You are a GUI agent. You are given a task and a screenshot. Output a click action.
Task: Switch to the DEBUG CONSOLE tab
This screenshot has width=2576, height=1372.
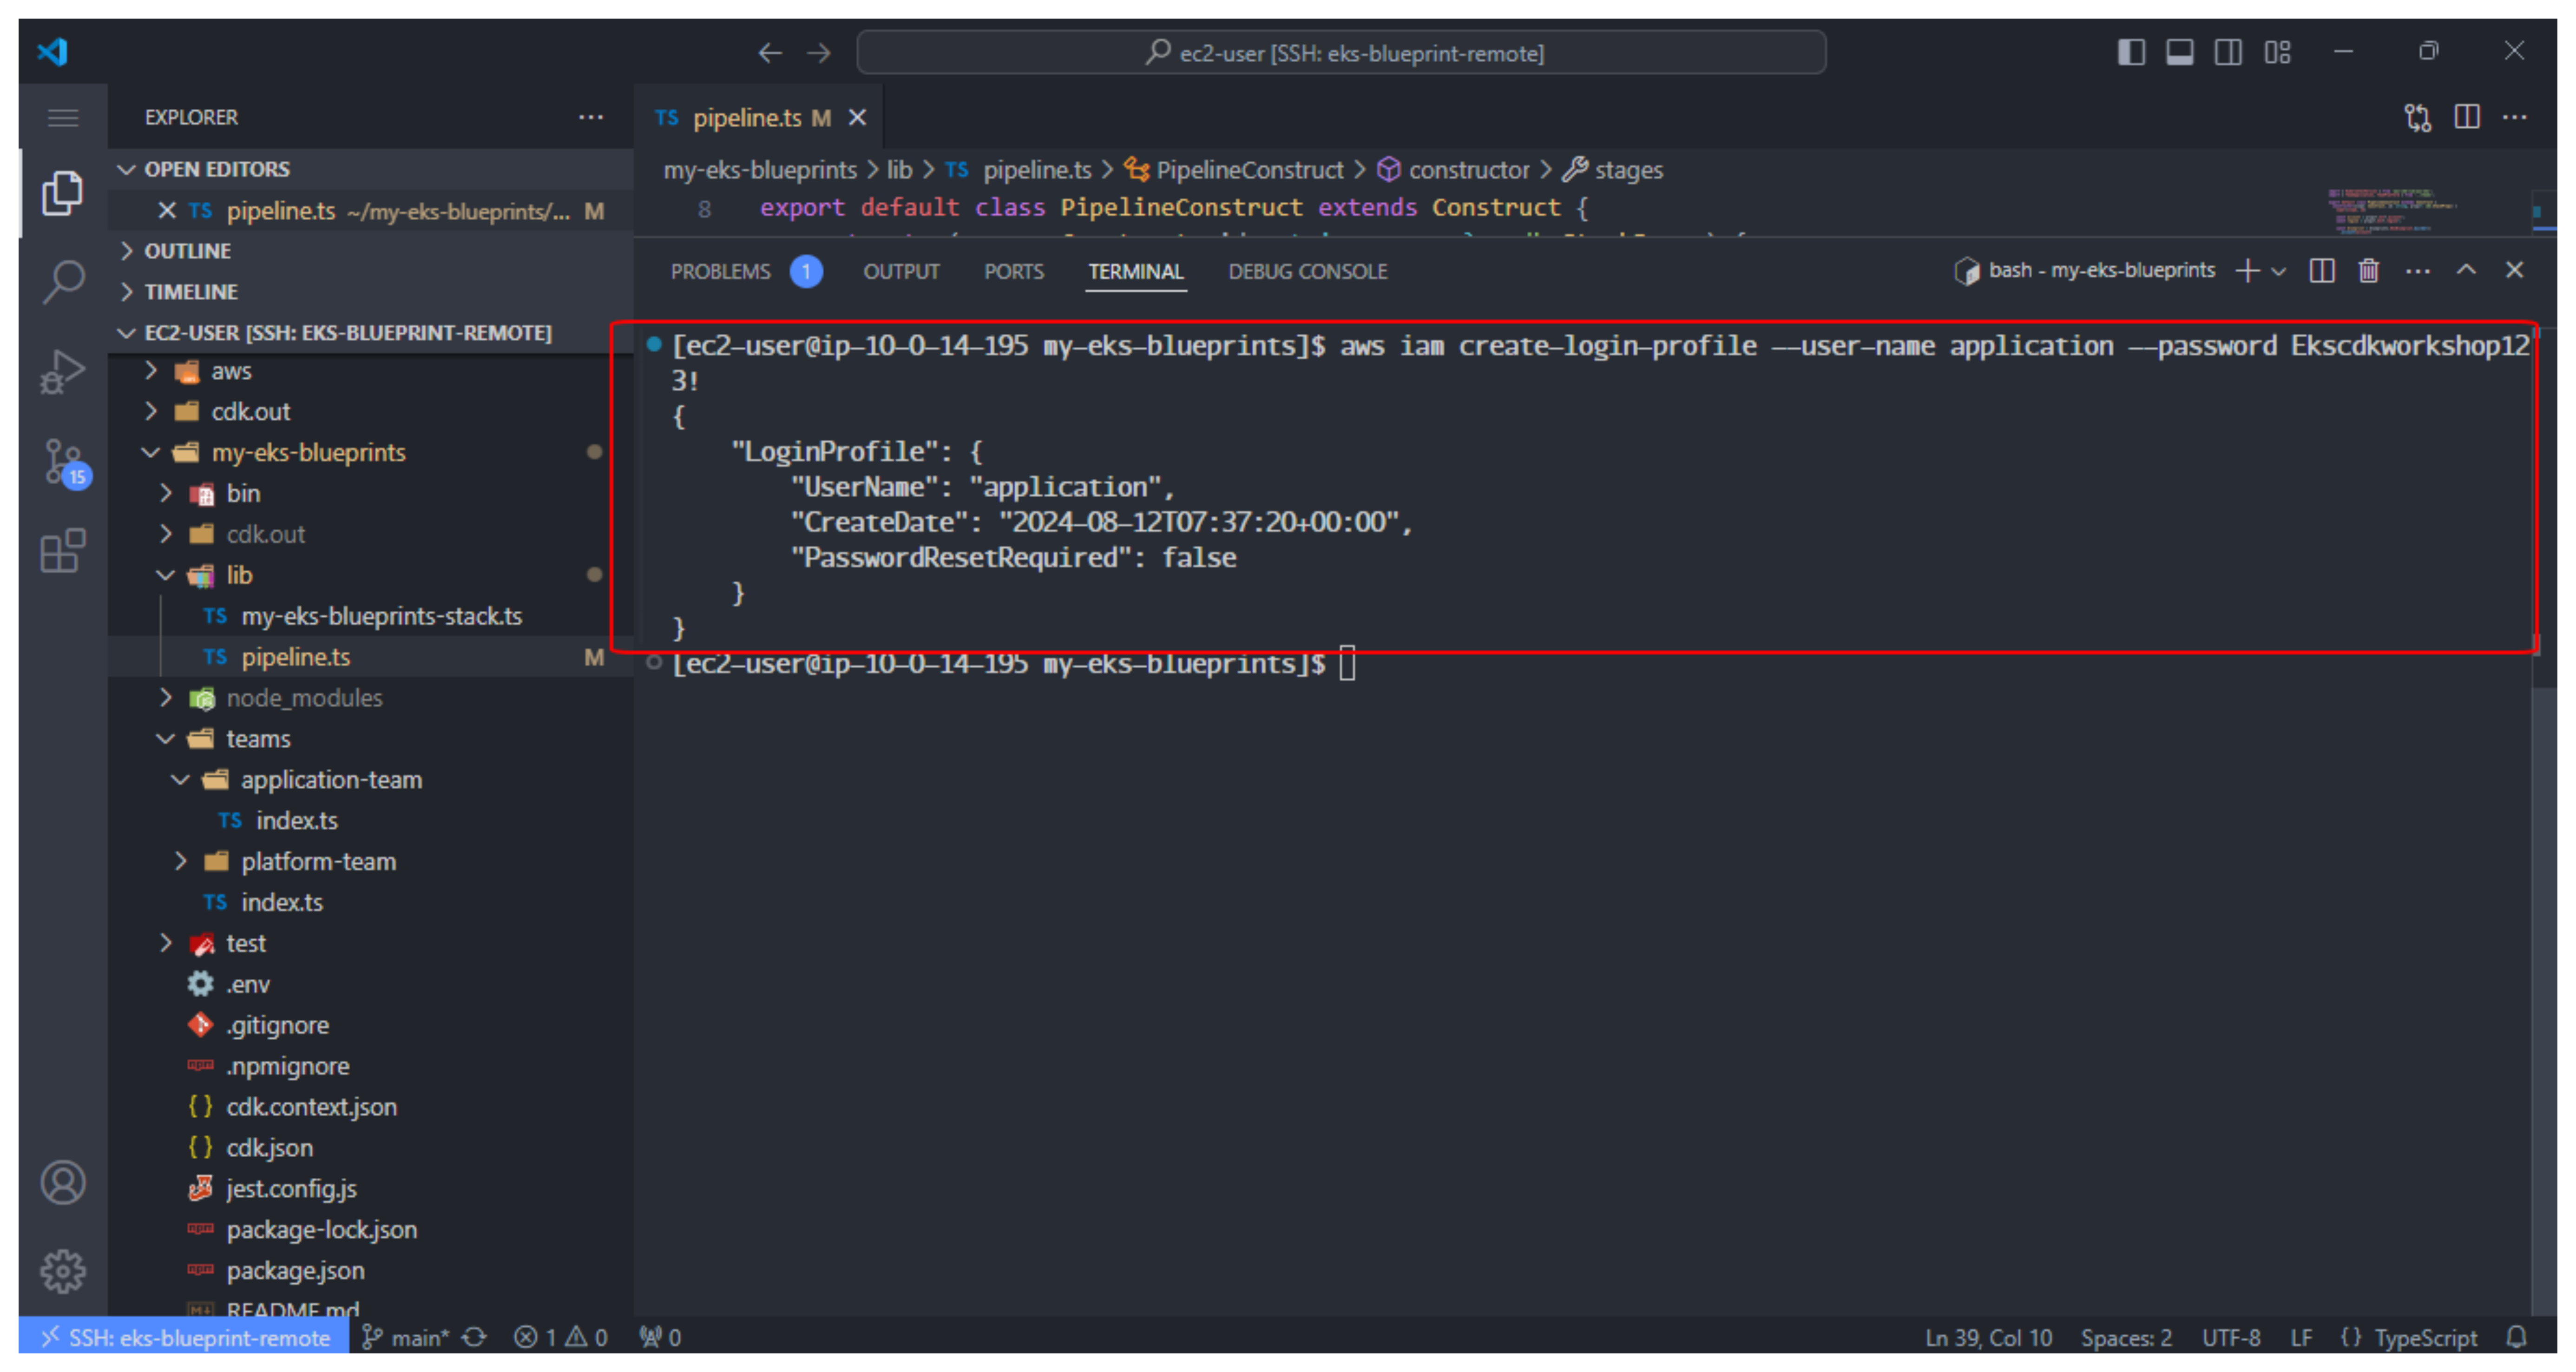(1307, 271)
